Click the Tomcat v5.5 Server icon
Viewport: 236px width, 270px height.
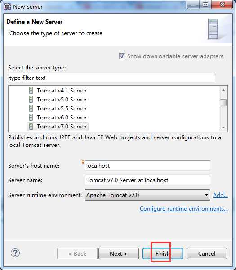(x=31, y=109)
